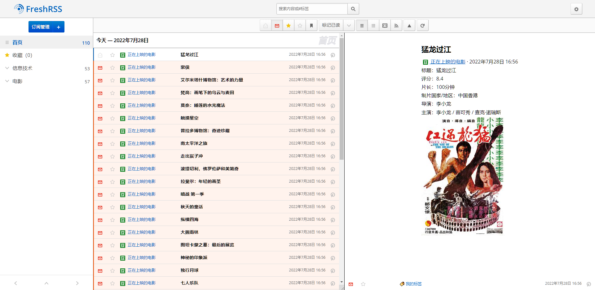Screen dimensions: 595x290
Task: Click 正在上映的电影 feed link in 大熊雨林 row
Action: tap(142, 232)
